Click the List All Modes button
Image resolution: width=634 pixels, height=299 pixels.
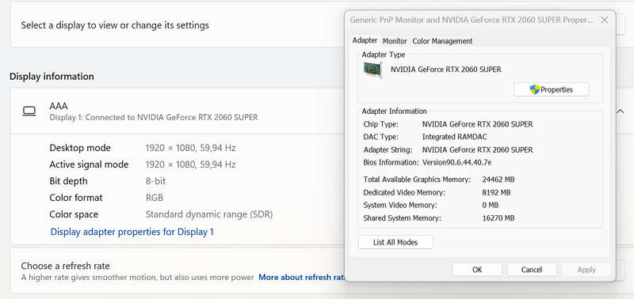point(395,242)
